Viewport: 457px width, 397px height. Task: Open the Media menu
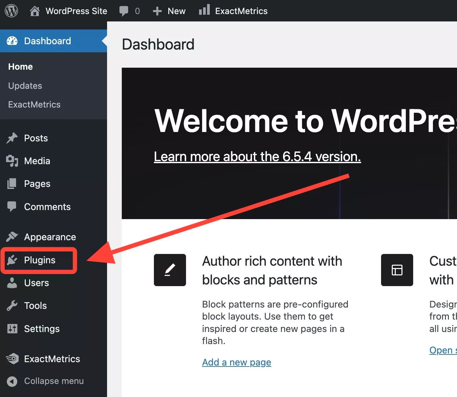[37, 161]
